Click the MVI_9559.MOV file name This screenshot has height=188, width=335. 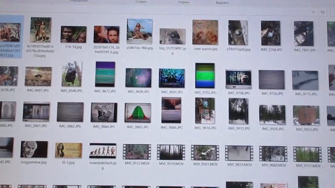(x=171, y=164)
